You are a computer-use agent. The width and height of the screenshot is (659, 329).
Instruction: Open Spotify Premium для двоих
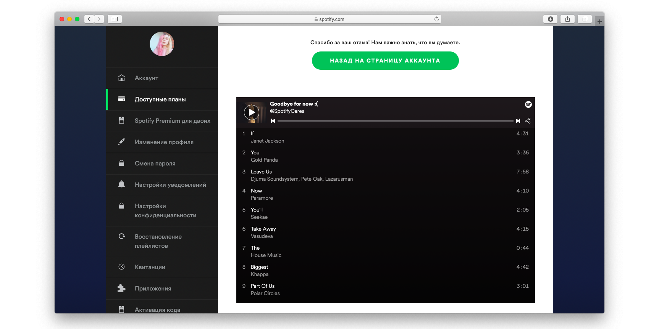[x=162, y=121]
